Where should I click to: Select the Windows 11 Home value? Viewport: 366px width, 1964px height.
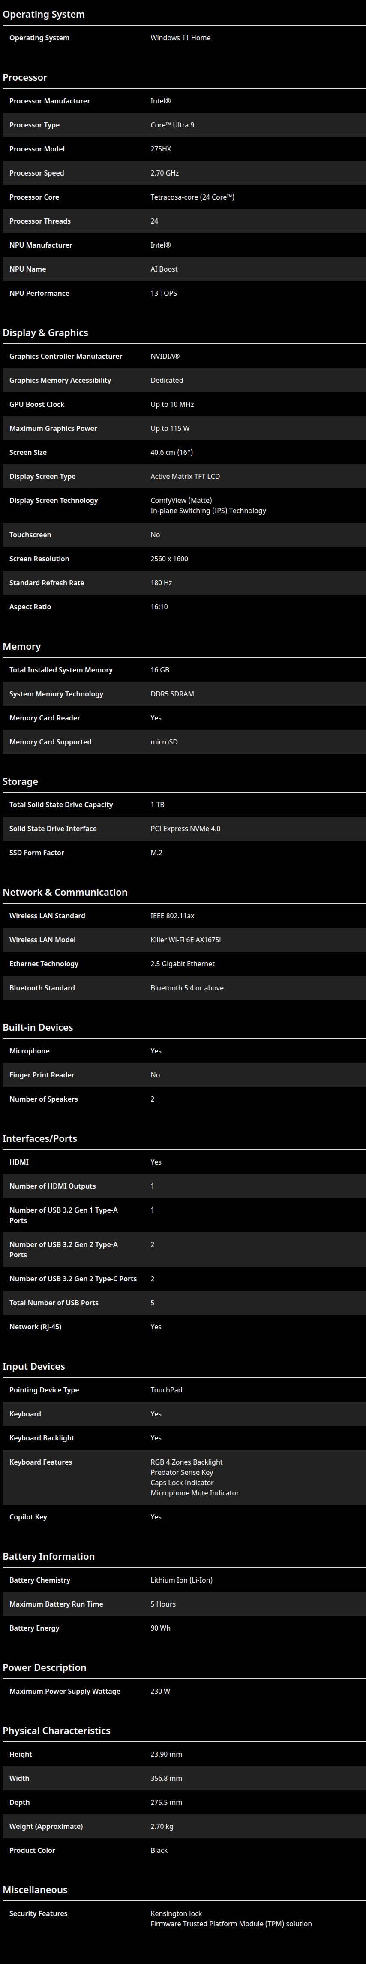coord(180,38)
